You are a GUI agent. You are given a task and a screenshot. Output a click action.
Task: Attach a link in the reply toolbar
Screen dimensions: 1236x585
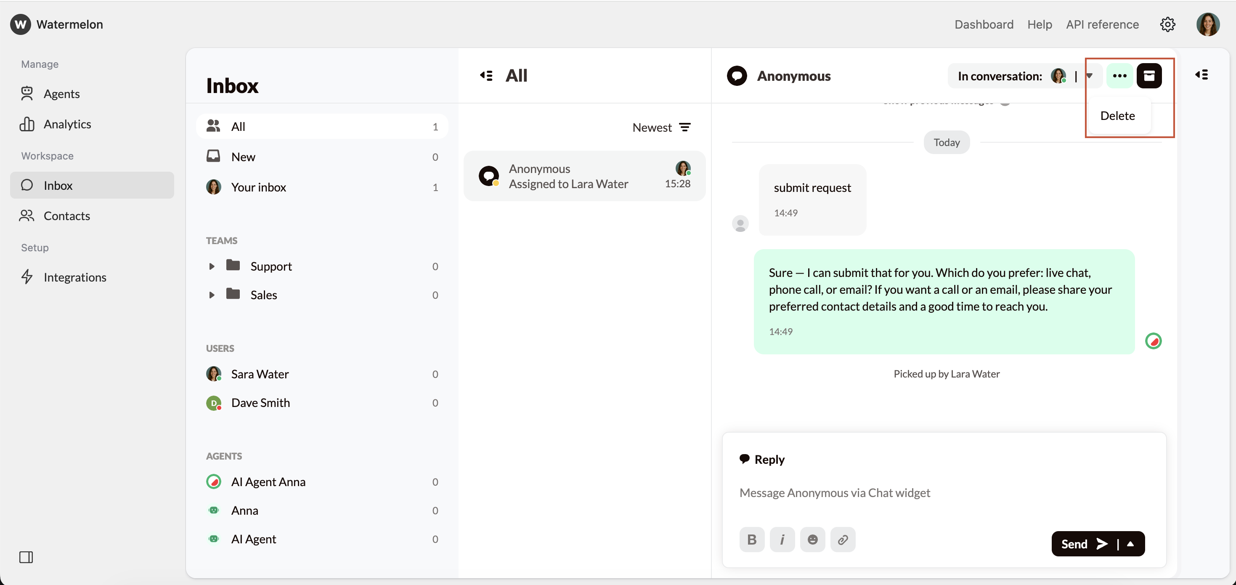coord(843,540)
